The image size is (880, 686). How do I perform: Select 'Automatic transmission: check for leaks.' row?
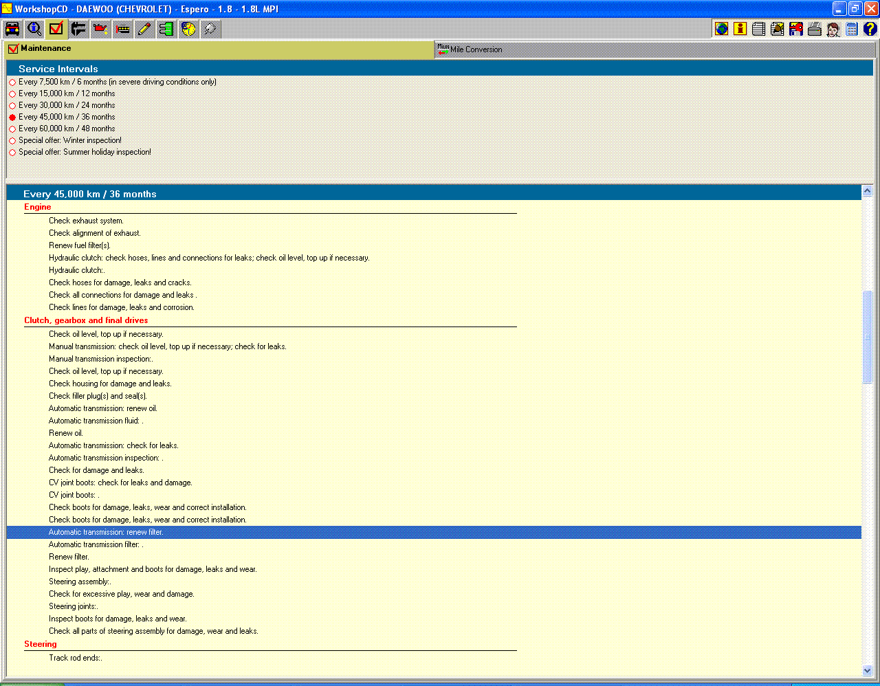click(434, 445)
